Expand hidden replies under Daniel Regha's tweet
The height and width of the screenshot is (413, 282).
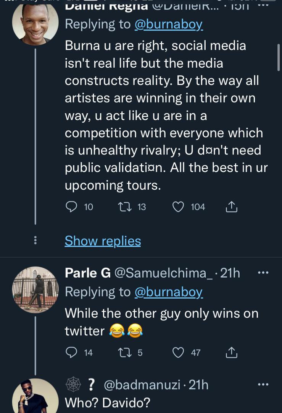tap(102, 241)
